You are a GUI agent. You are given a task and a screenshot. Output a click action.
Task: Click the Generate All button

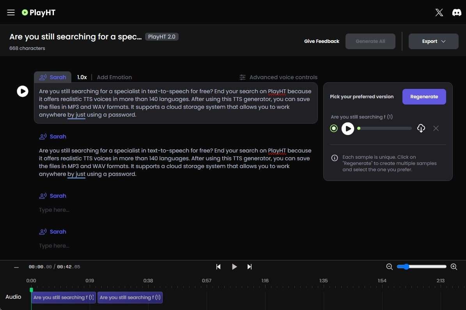[x=370, y=41]
